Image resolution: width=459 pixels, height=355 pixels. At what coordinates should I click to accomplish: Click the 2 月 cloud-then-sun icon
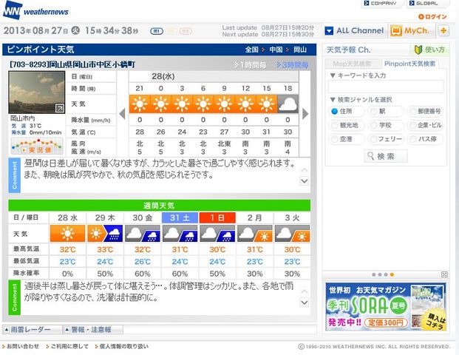pyautogui.click(x=255, y=234)
